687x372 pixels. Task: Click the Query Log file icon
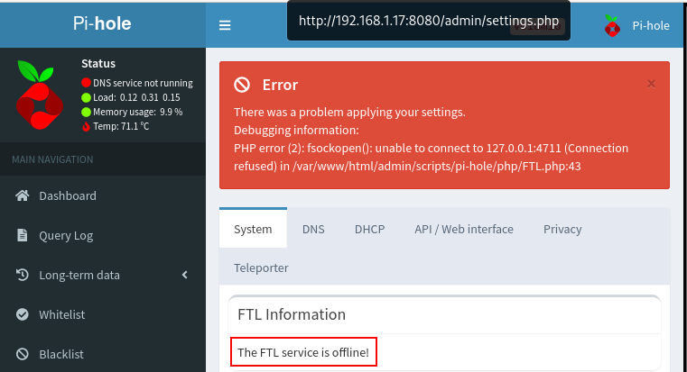click(22, 235)
